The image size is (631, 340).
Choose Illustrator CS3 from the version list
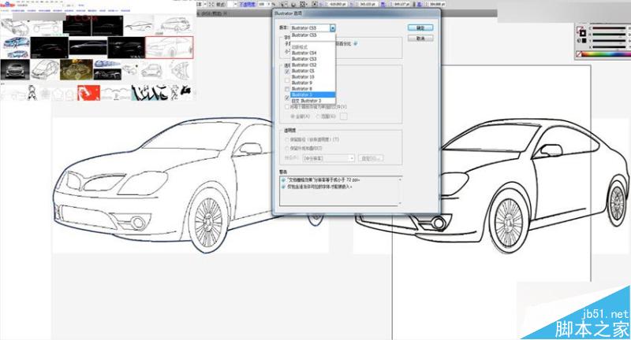click(x=312, y=59)
